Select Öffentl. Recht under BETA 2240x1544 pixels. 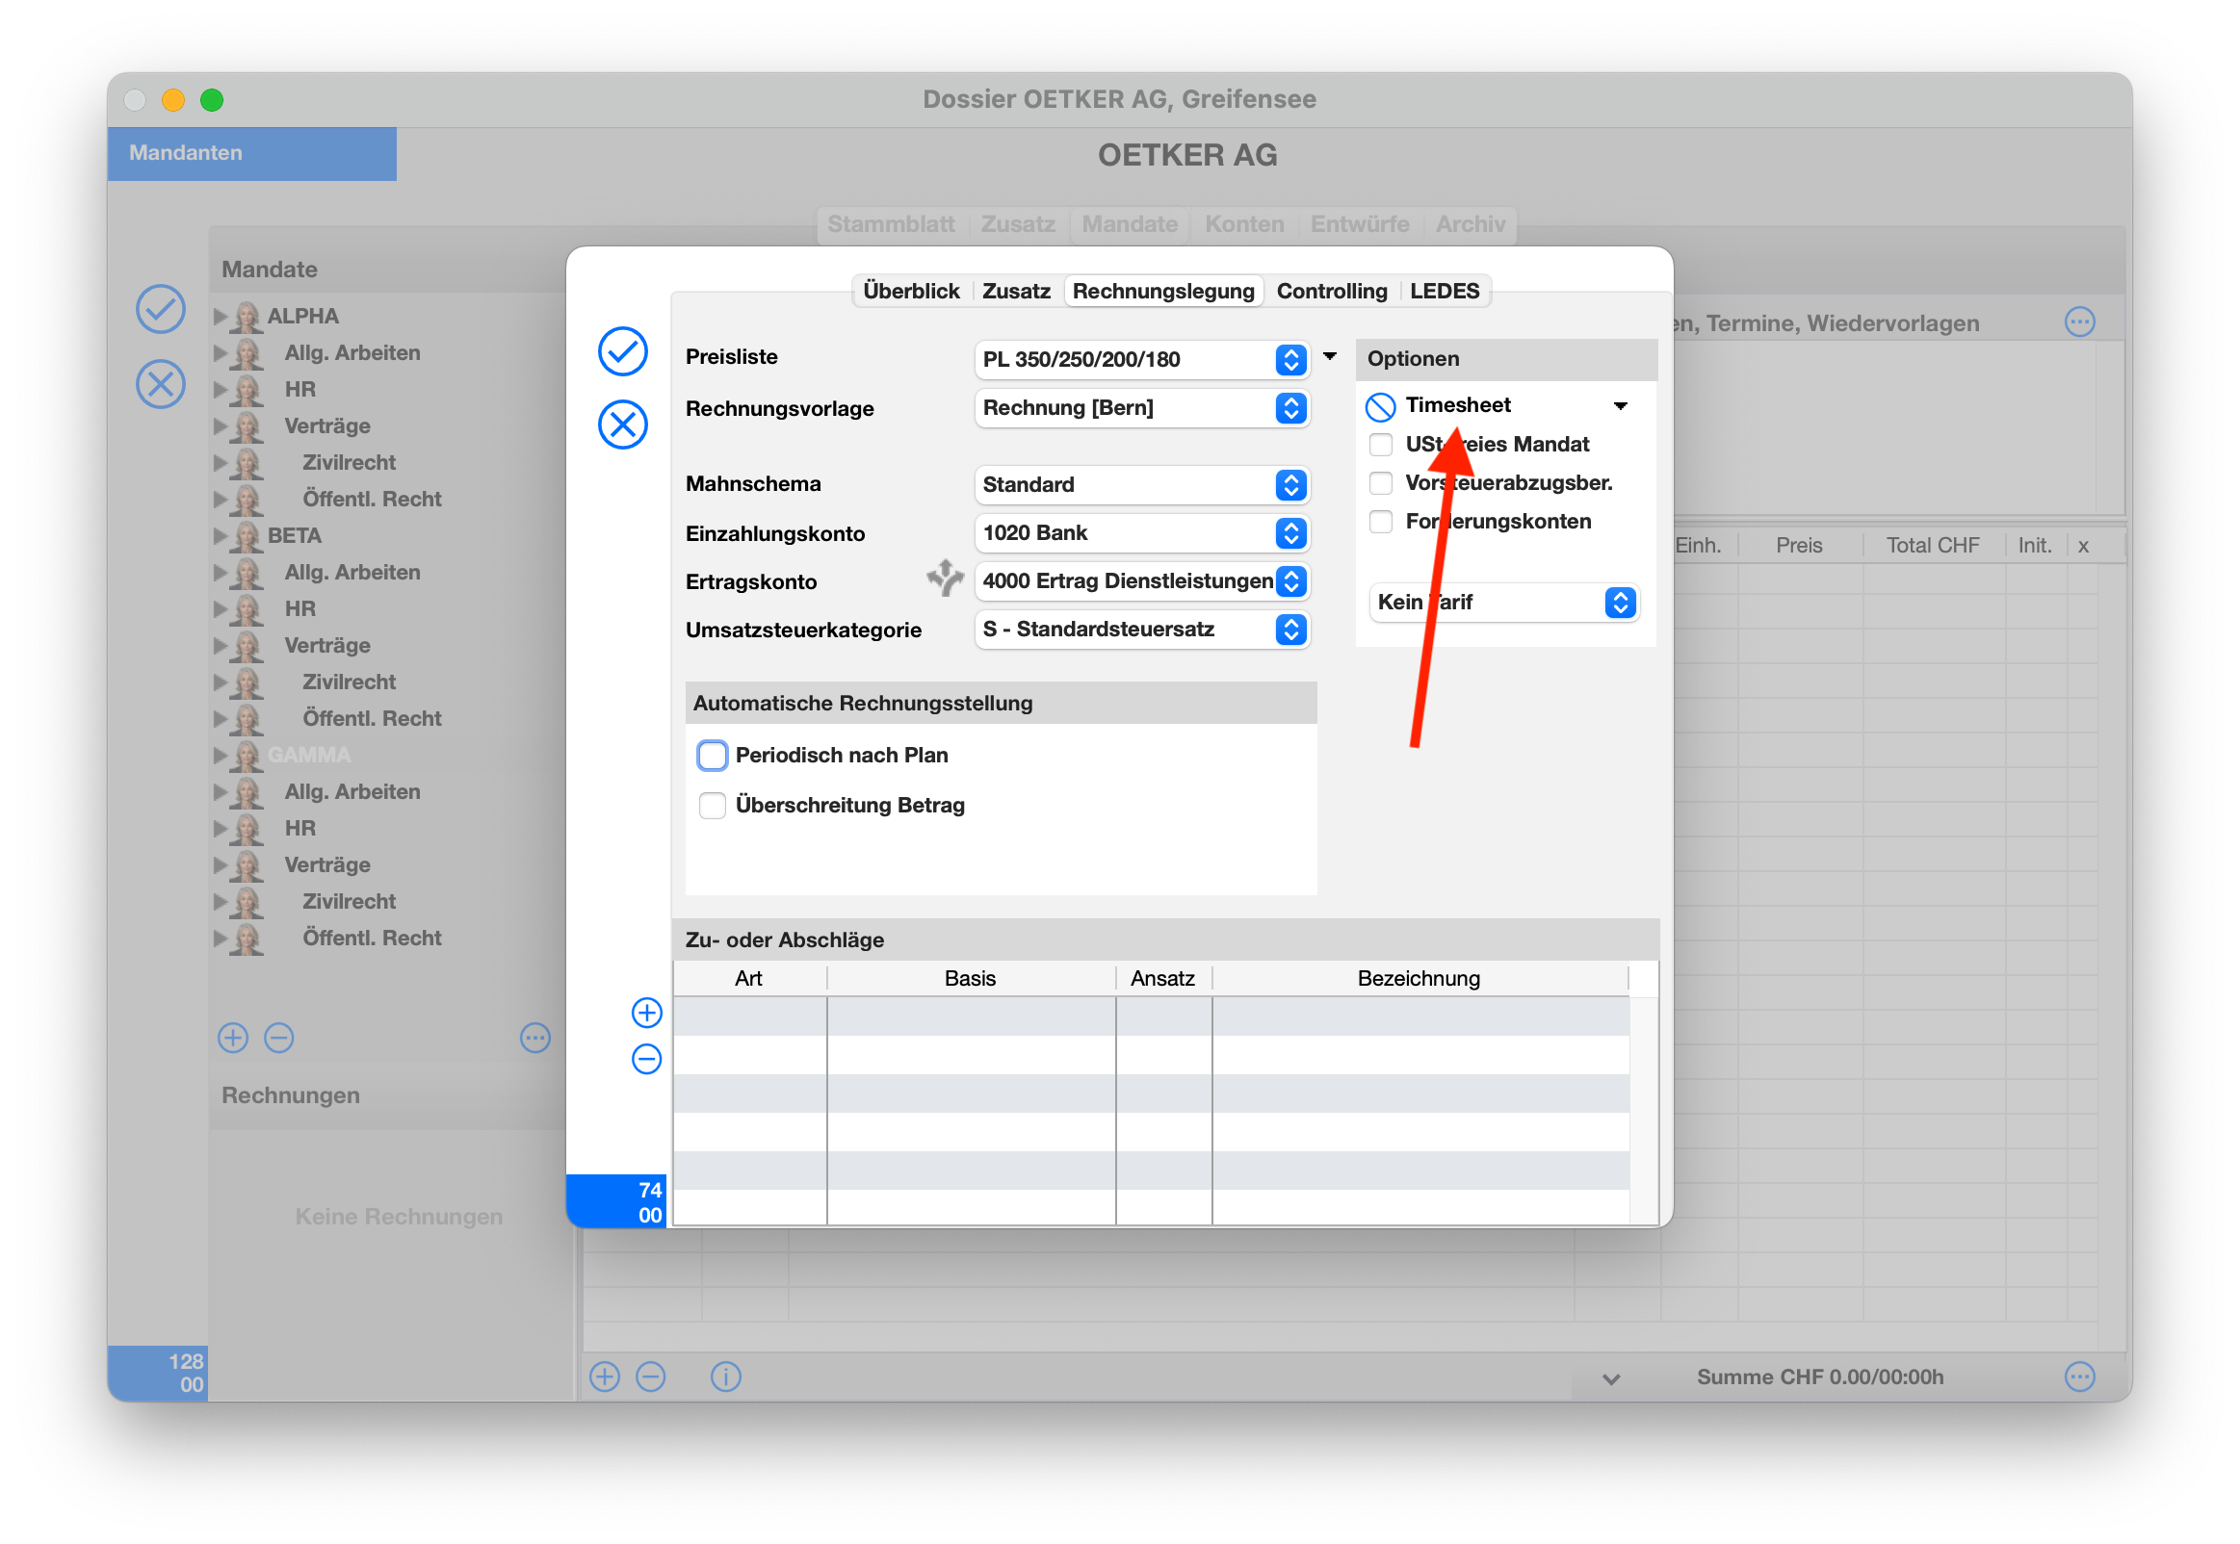pyautogui.click(x=372, y=719)
